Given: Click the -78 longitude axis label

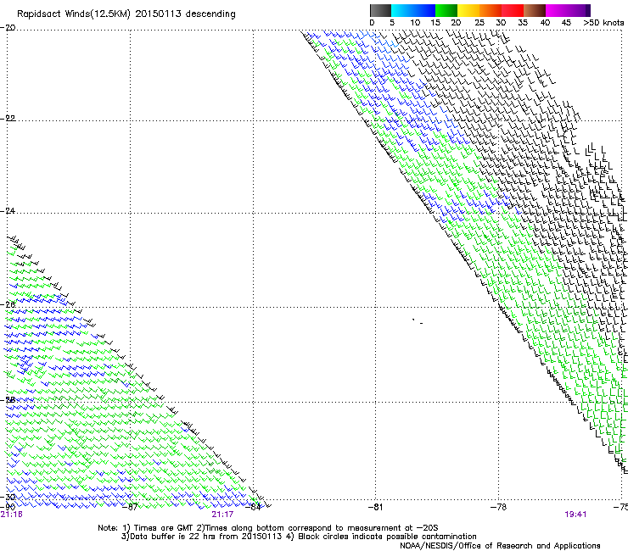Looking at the screenshot, I should [x=499, y=507].
